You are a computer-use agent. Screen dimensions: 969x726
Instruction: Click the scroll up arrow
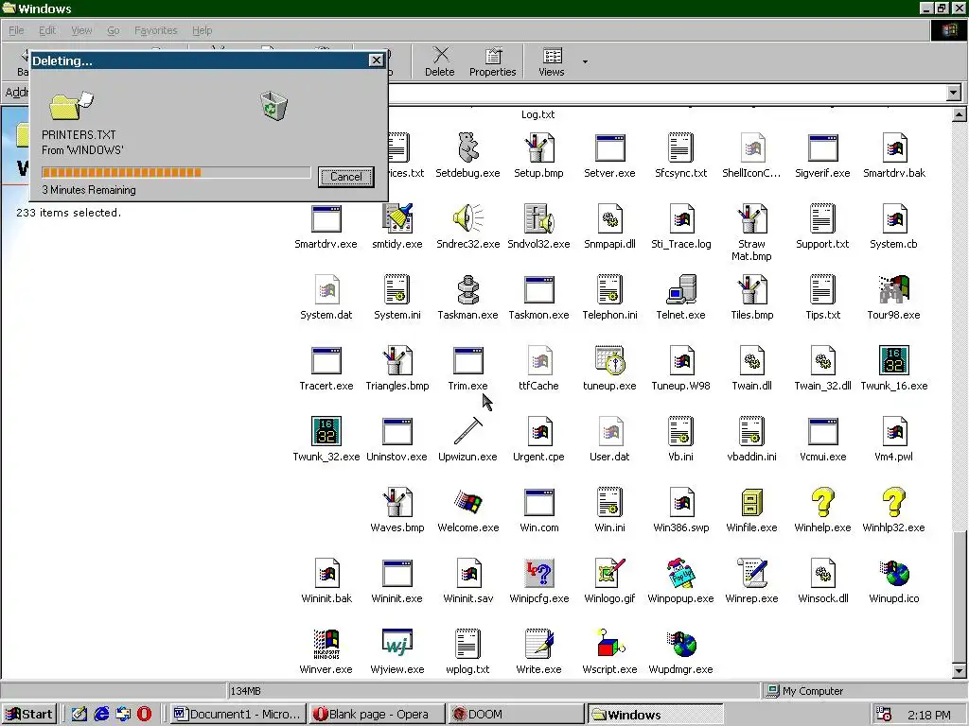click(x=960, y=114)
